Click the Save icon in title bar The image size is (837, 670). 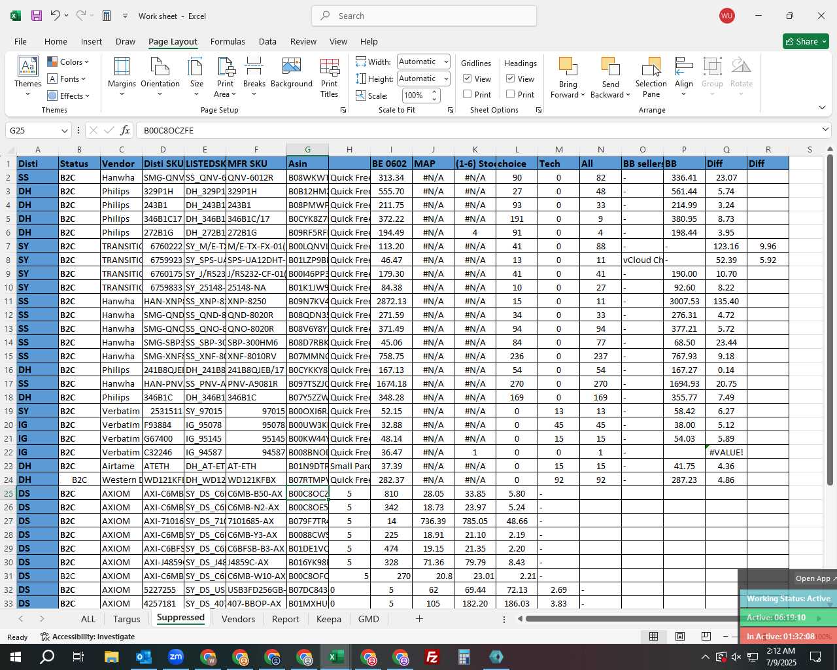coord(37,16)
